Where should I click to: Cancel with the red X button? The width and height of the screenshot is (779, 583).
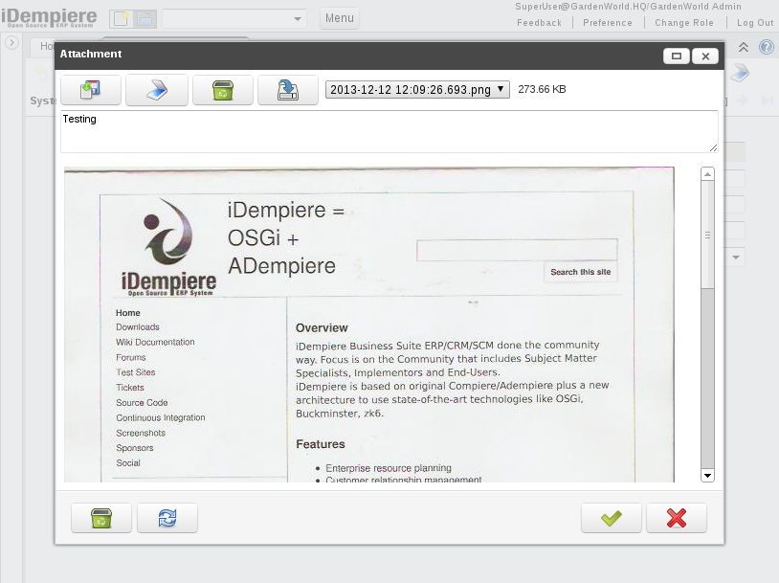pyautogui.click(x=676, y=518)
